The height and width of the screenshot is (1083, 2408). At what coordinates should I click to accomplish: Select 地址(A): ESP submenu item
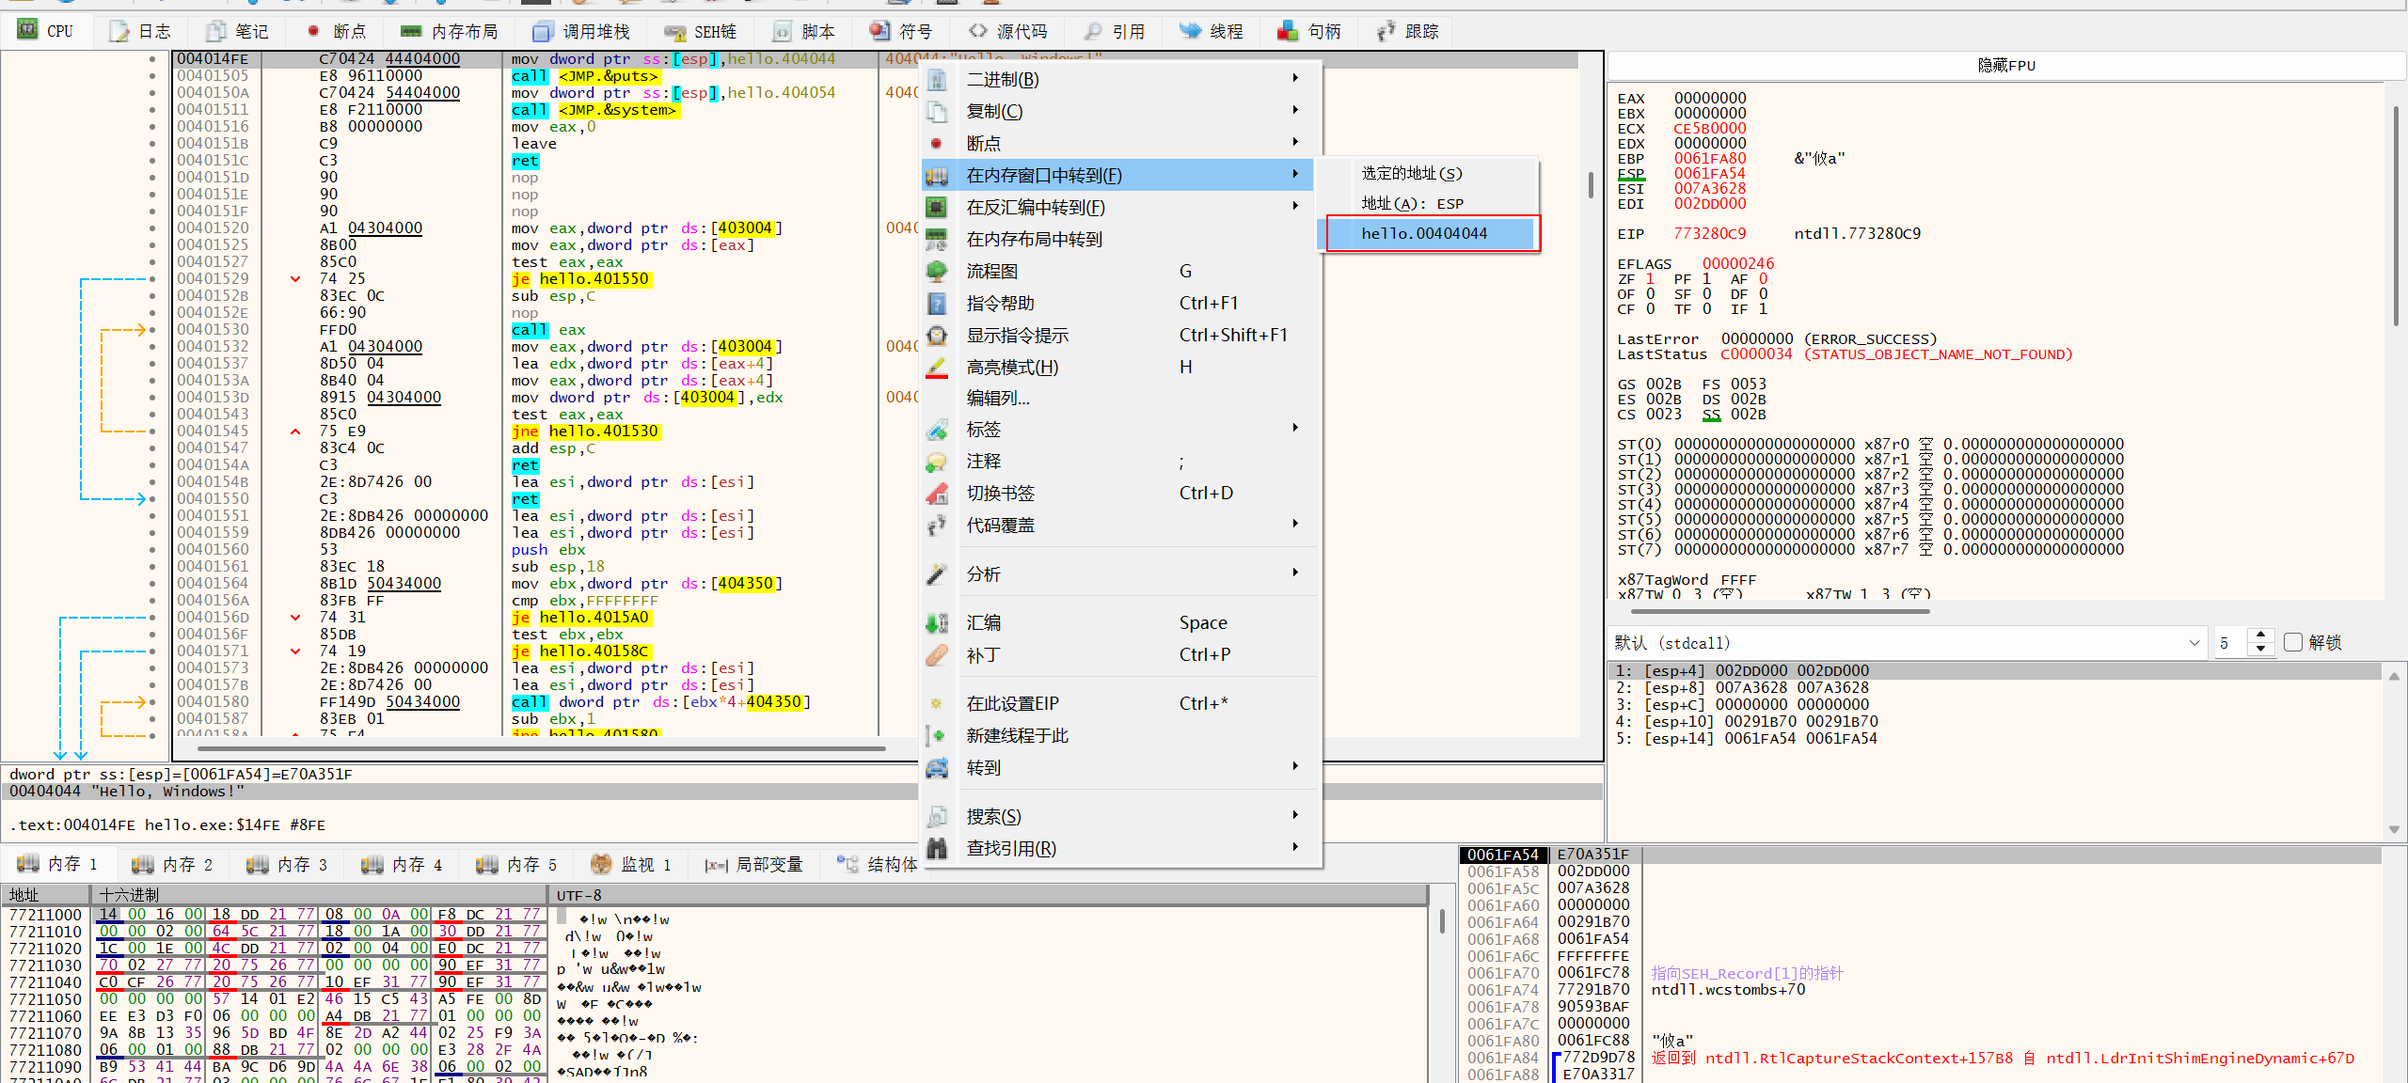(x=1427, y=203)
